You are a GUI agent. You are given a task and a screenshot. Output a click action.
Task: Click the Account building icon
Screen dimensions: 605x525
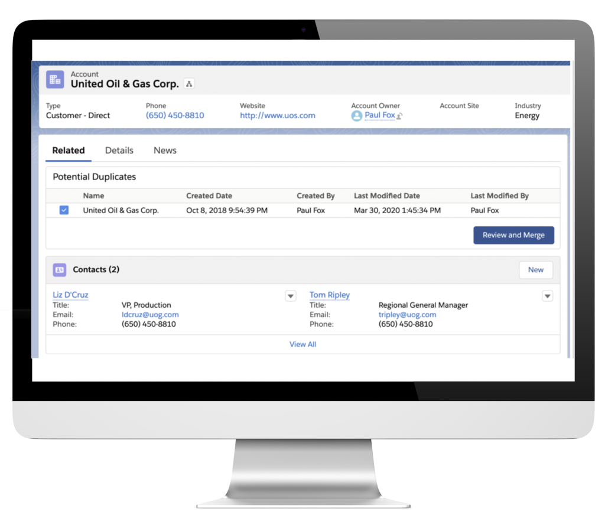(55, 80)
